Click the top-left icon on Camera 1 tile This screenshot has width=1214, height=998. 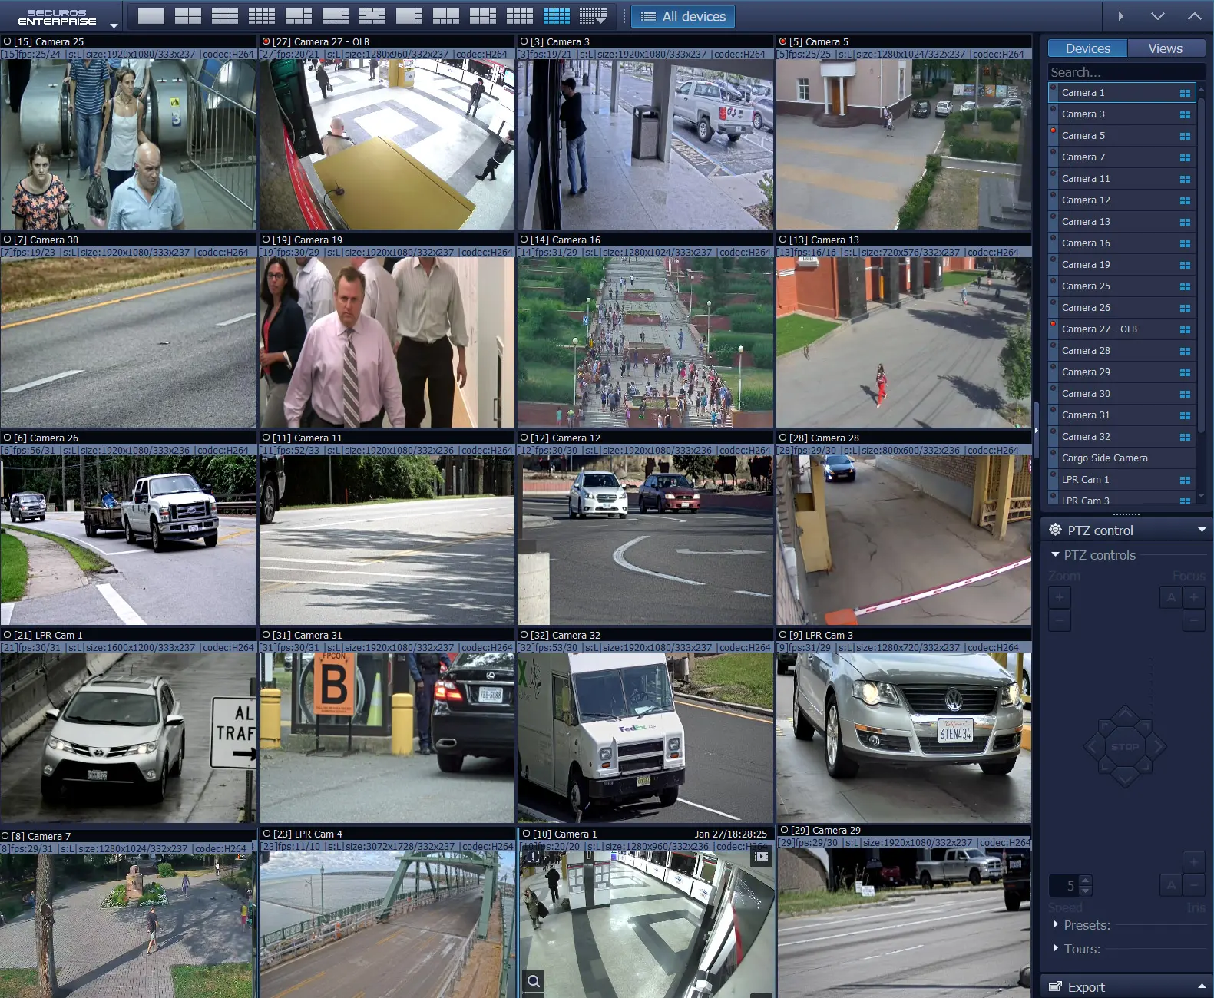(532, 856)
